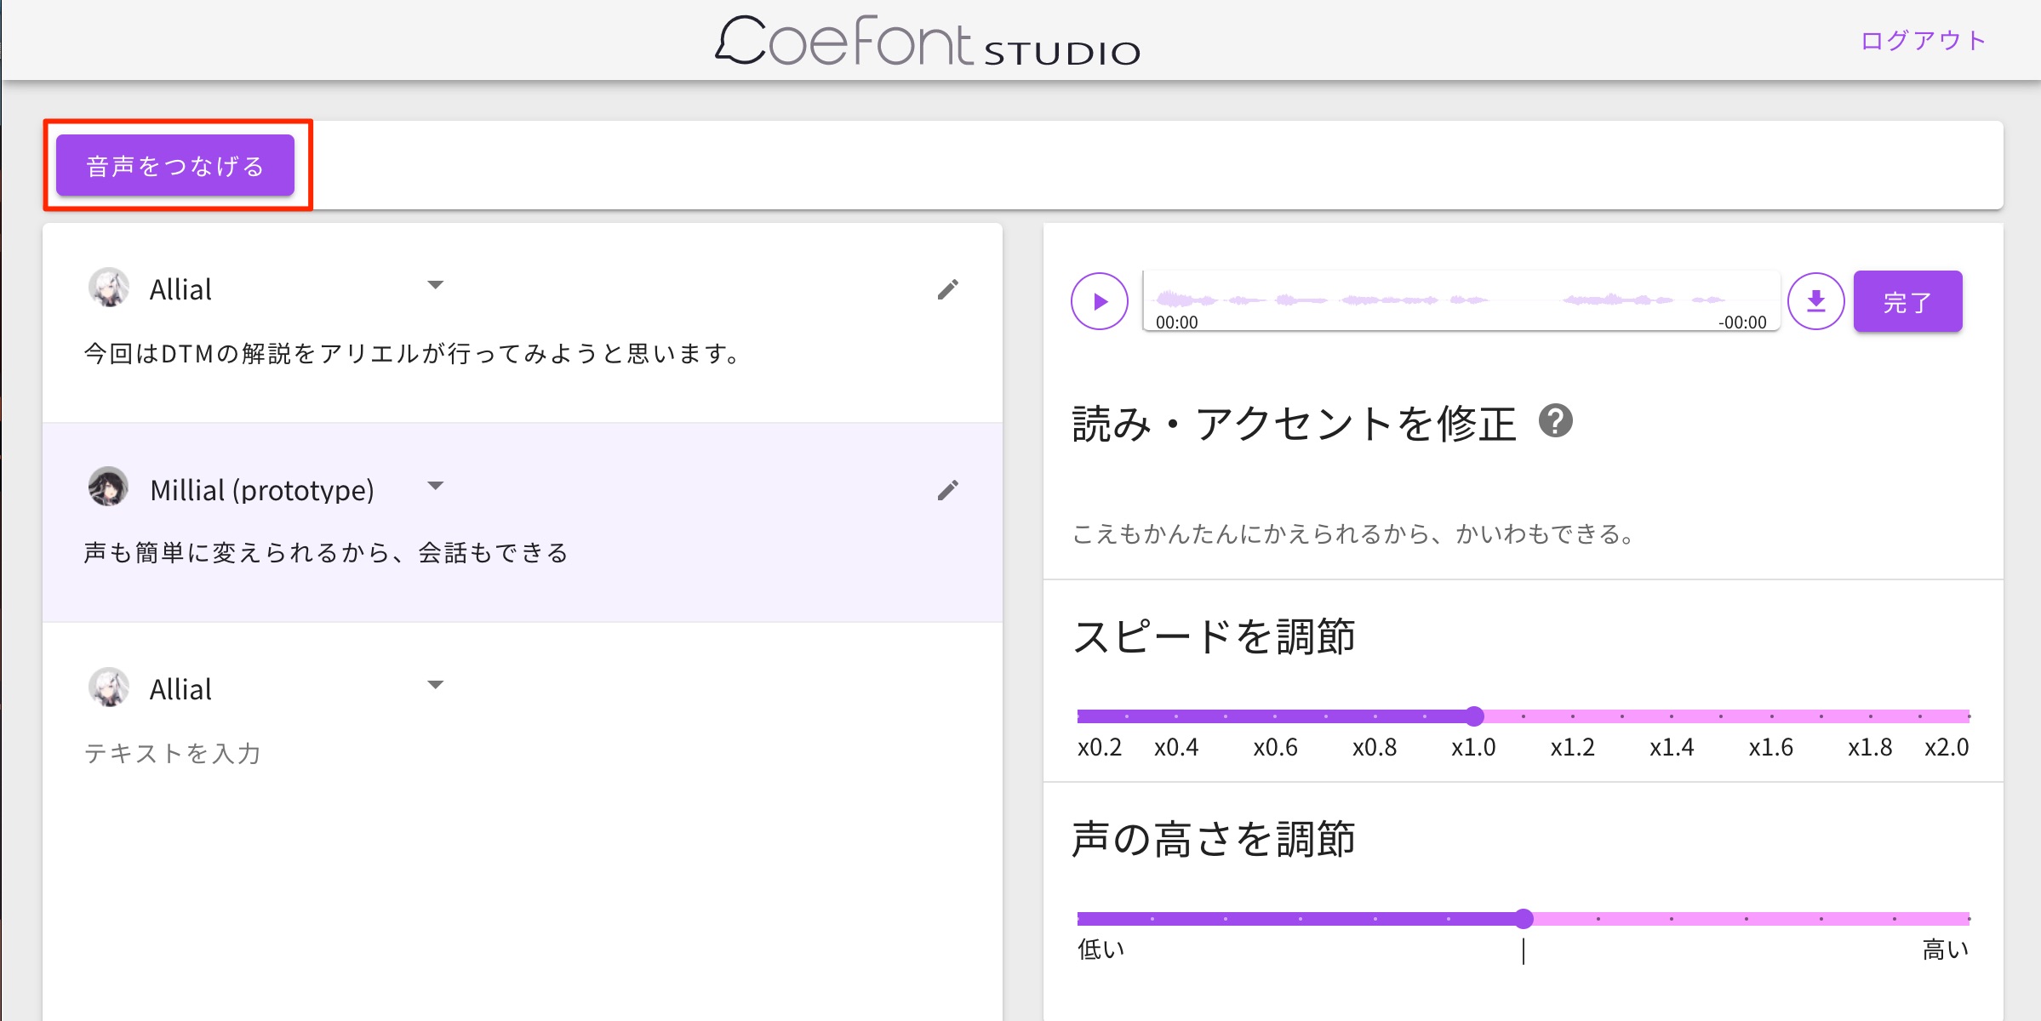Click the Millial (prototype) avatar thumbnail
Screen dimensions: 2041x1021
(109, 487)
